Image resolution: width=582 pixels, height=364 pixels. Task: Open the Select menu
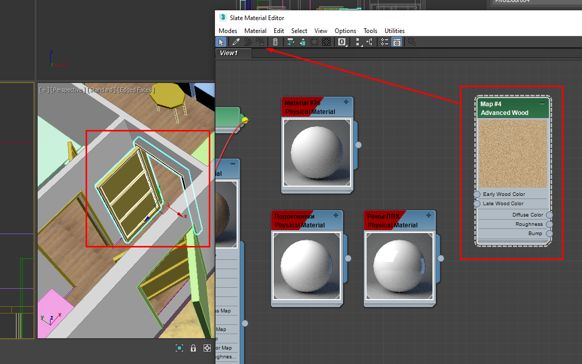(x=299, y=31)
